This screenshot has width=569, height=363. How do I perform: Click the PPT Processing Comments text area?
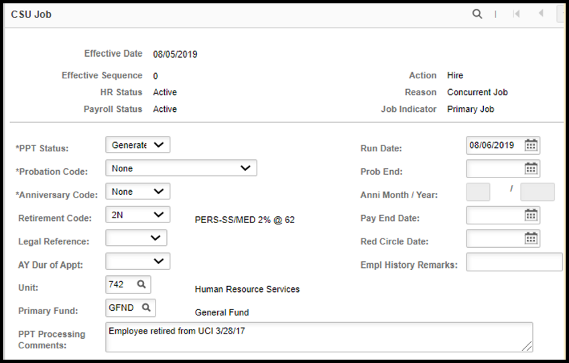pyautogui.click(x=319, y=337)
